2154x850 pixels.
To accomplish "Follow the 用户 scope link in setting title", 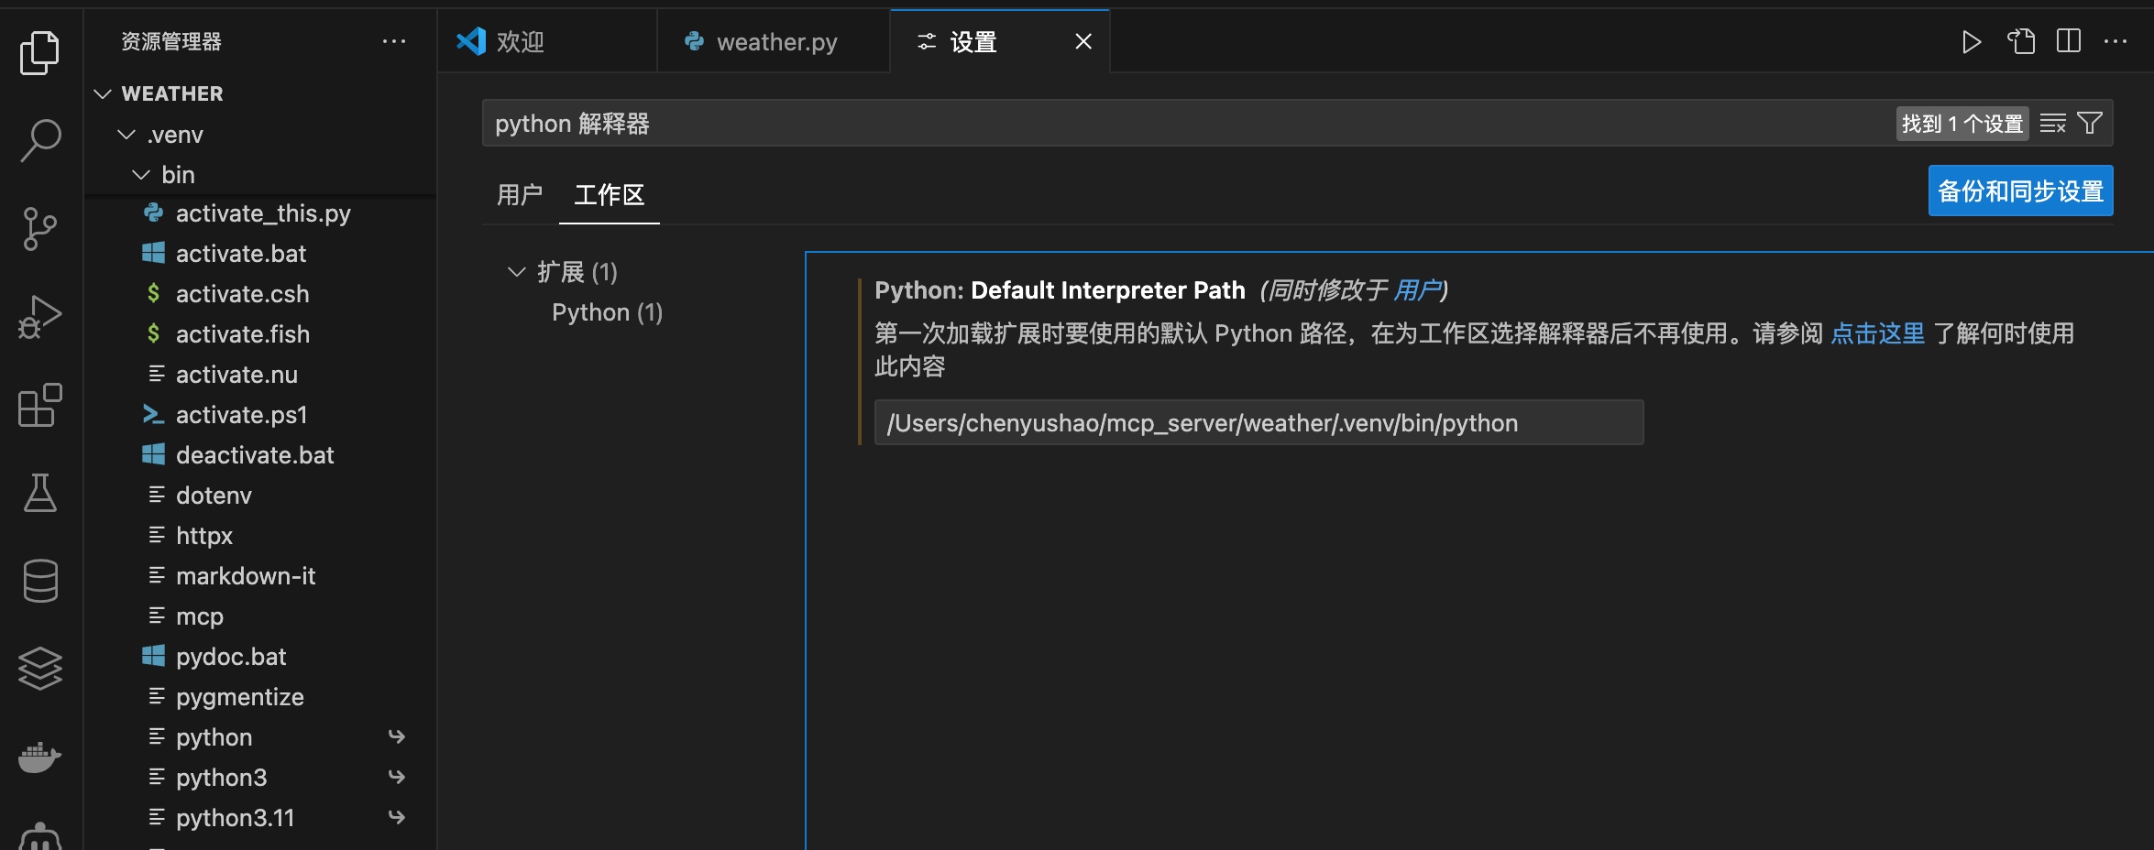I will point(1417,290).
